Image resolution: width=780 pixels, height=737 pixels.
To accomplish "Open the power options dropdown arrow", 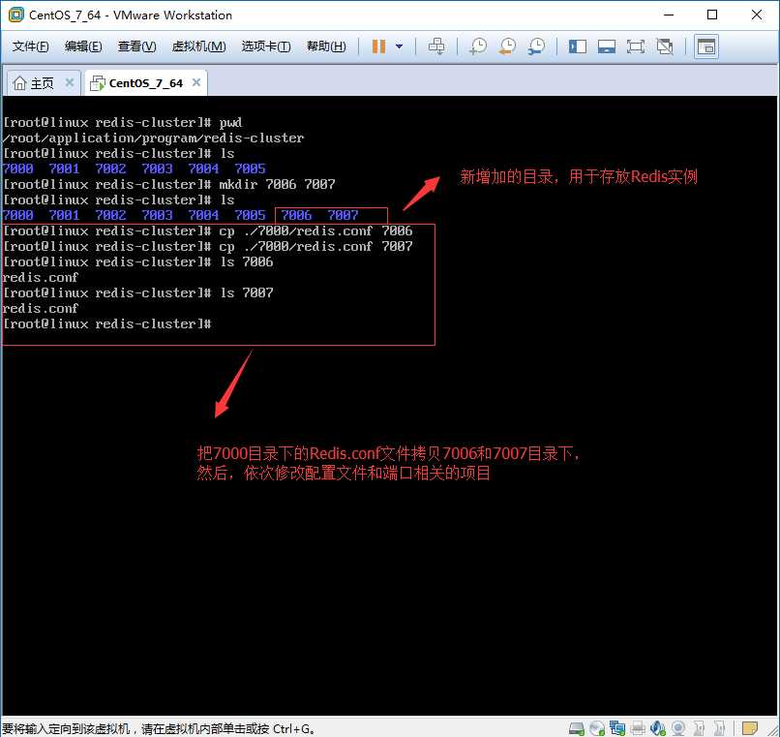I will [399, 46].
